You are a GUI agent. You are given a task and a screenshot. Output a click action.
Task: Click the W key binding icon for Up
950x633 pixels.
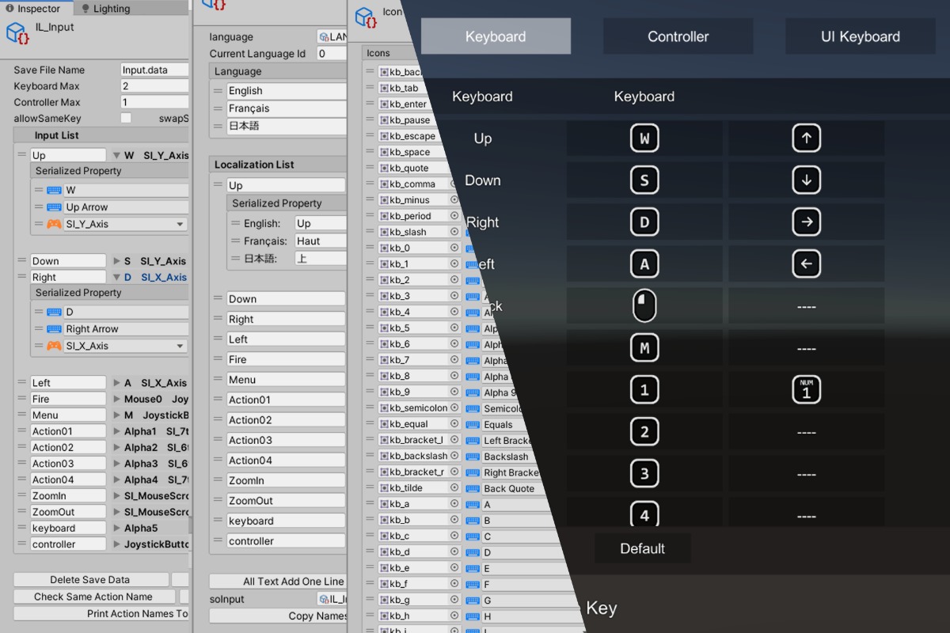pyautogui.click(x=644, y=138)
